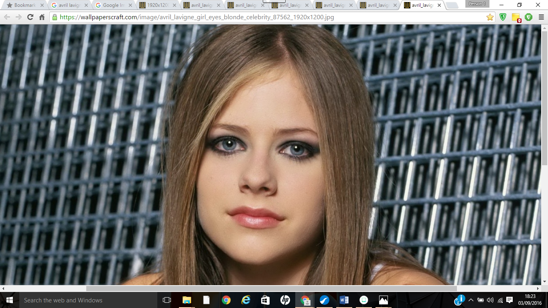548x308 pixels.
Task: Open the green shield extension icon
Action: click(503, 17)
